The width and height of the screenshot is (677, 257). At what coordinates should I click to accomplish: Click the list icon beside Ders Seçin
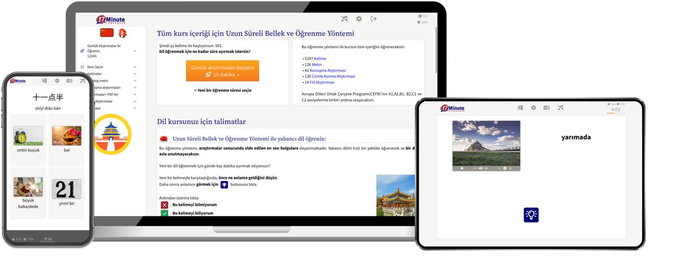coord(82,67)
